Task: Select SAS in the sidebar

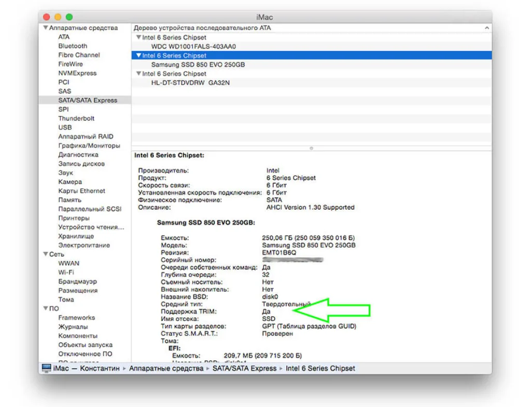Action: pyautogui.click(x=65, y=91)
